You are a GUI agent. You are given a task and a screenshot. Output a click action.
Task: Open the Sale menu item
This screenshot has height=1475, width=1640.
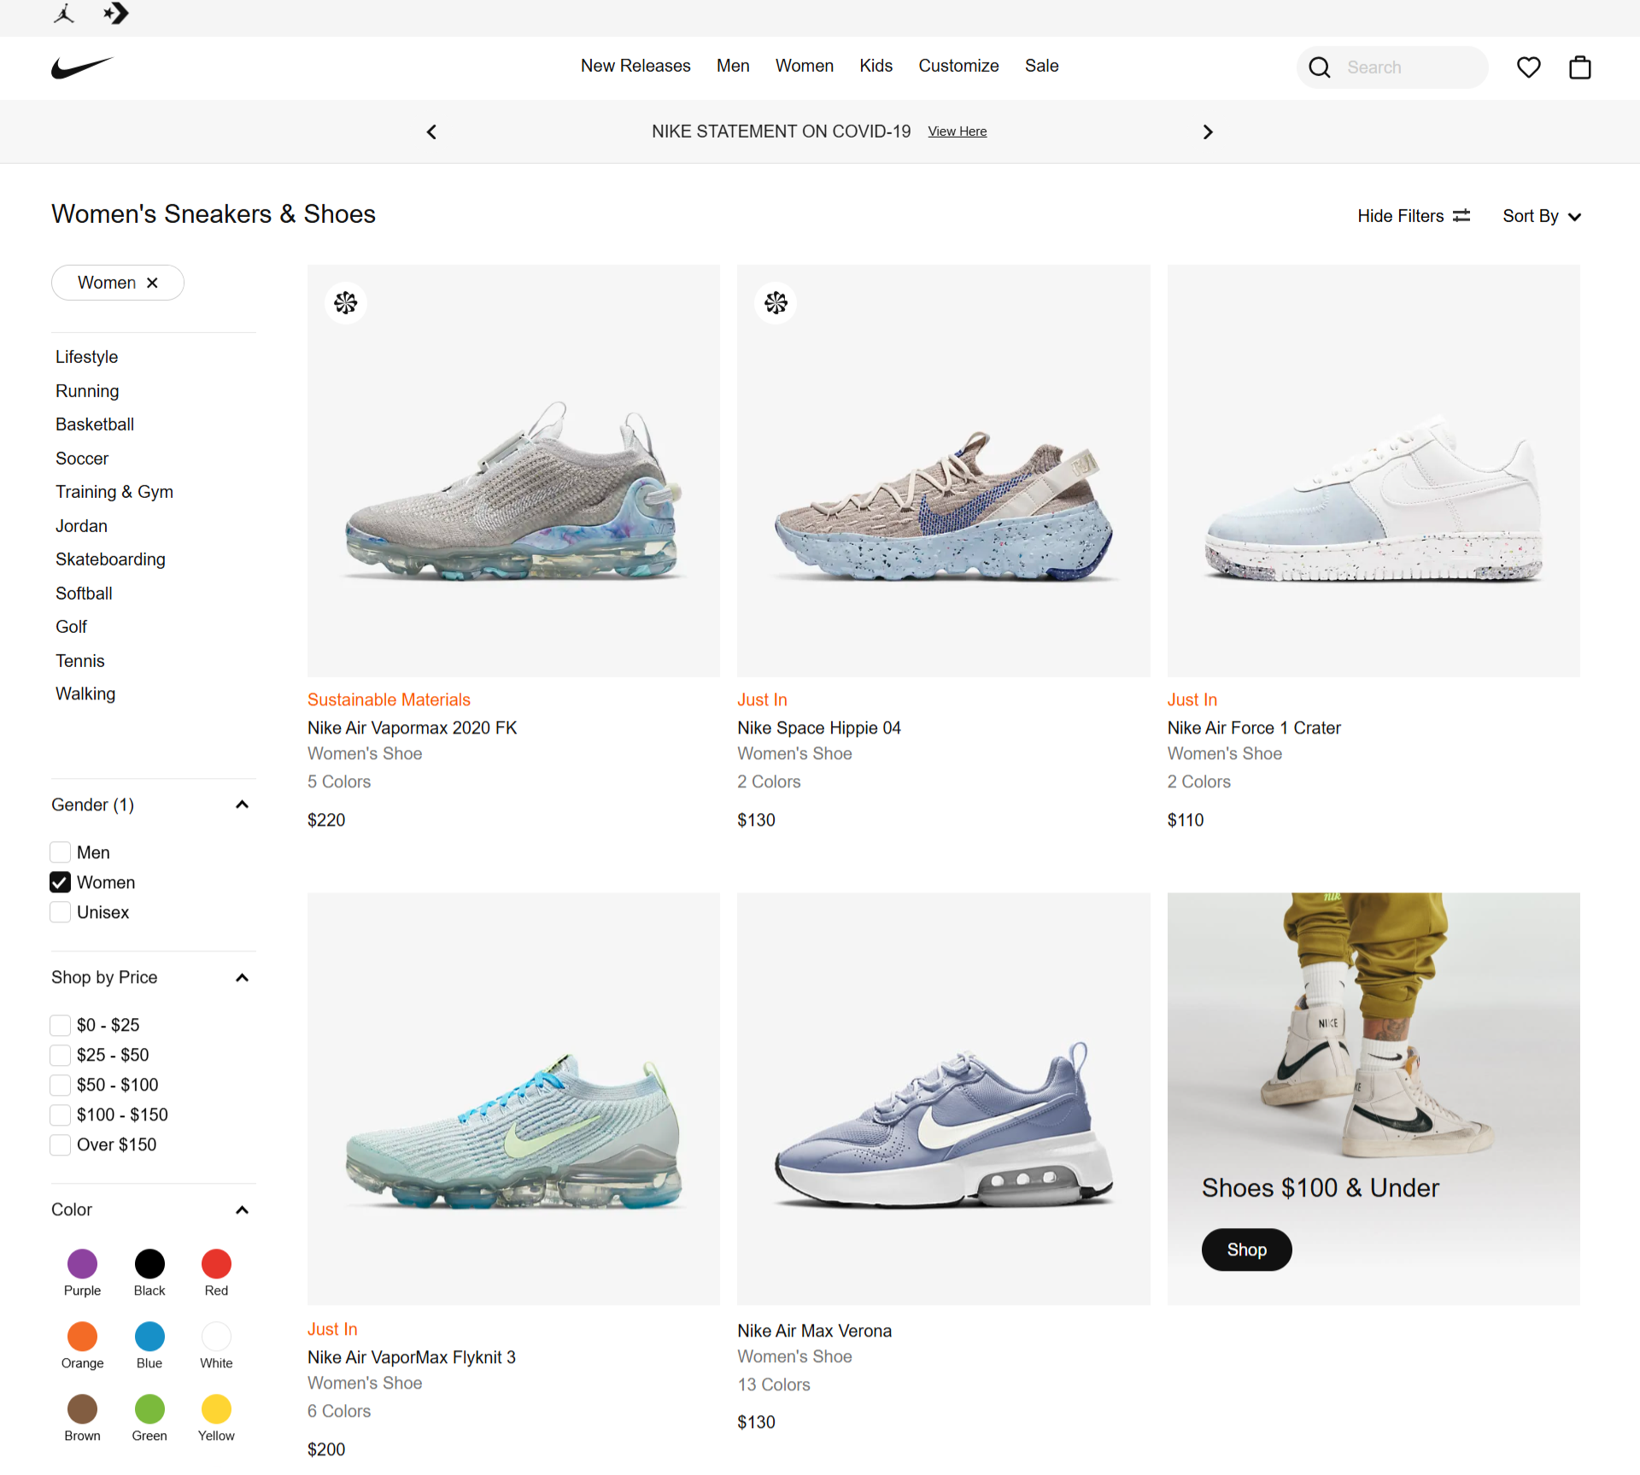click(x=1041, y=66)
